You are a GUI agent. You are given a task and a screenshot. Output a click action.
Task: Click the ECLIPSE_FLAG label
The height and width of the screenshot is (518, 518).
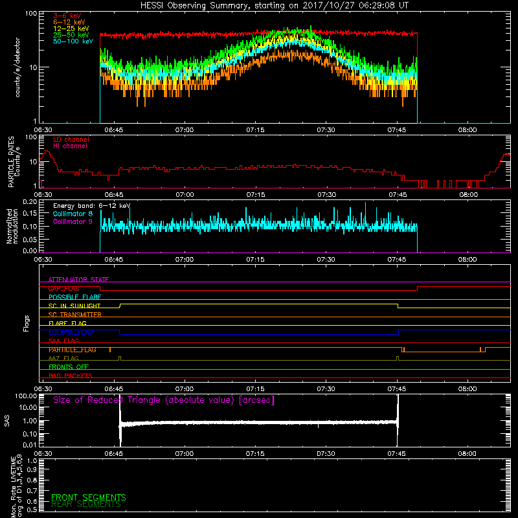click(x=71, y=332)
